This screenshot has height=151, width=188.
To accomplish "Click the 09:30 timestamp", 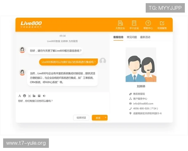I will click(x=63, y=36).
